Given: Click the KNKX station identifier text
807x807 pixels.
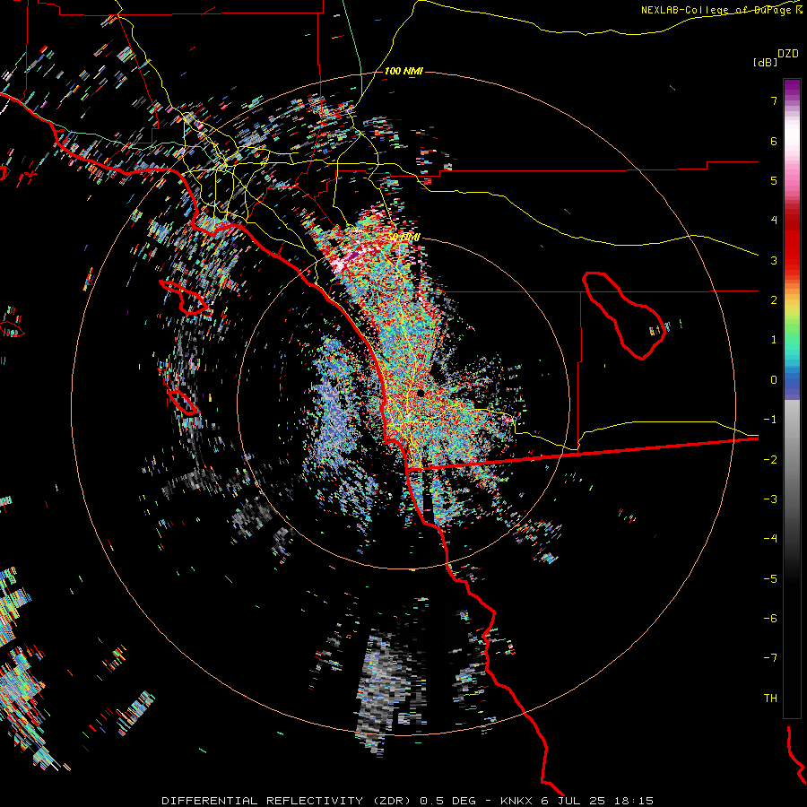Looking at the screenshot, I should (x=516, y=801).
